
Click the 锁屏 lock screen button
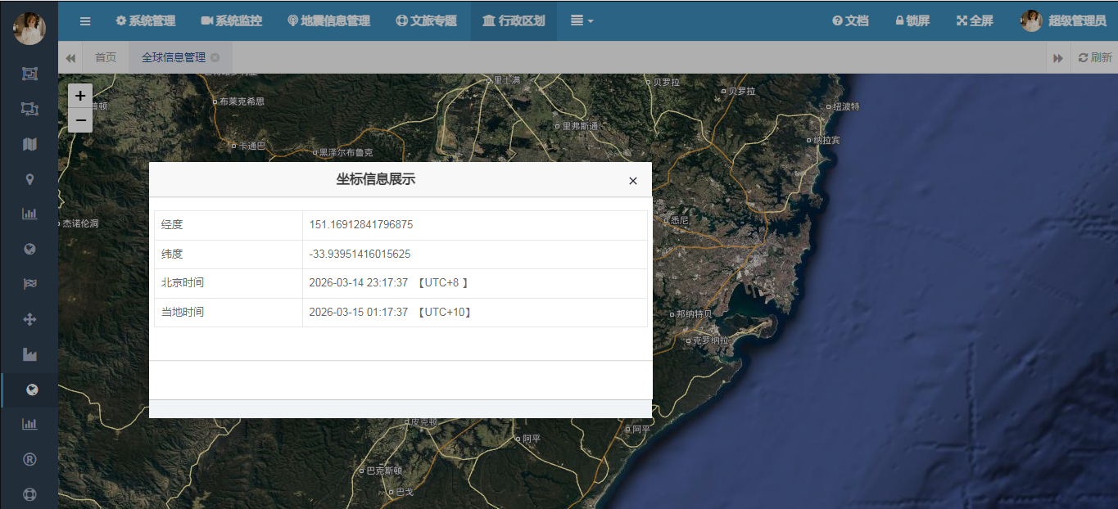pyautogui.click(x=912, y=20)
